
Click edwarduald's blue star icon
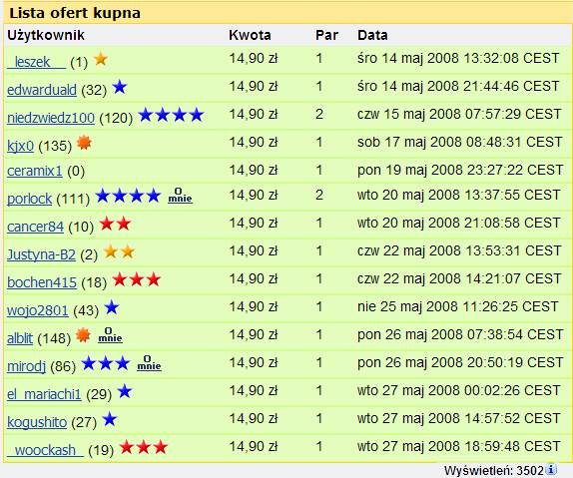119,87
